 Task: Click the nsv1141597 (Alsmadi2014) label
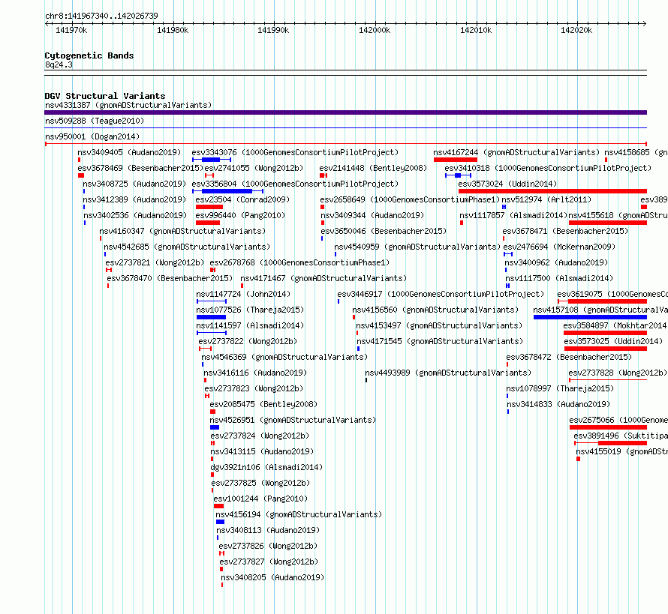(x=250, y=325)
